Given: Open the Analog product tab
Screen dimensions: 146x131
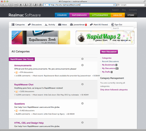Looking at the screenshot, I should 118,15.
